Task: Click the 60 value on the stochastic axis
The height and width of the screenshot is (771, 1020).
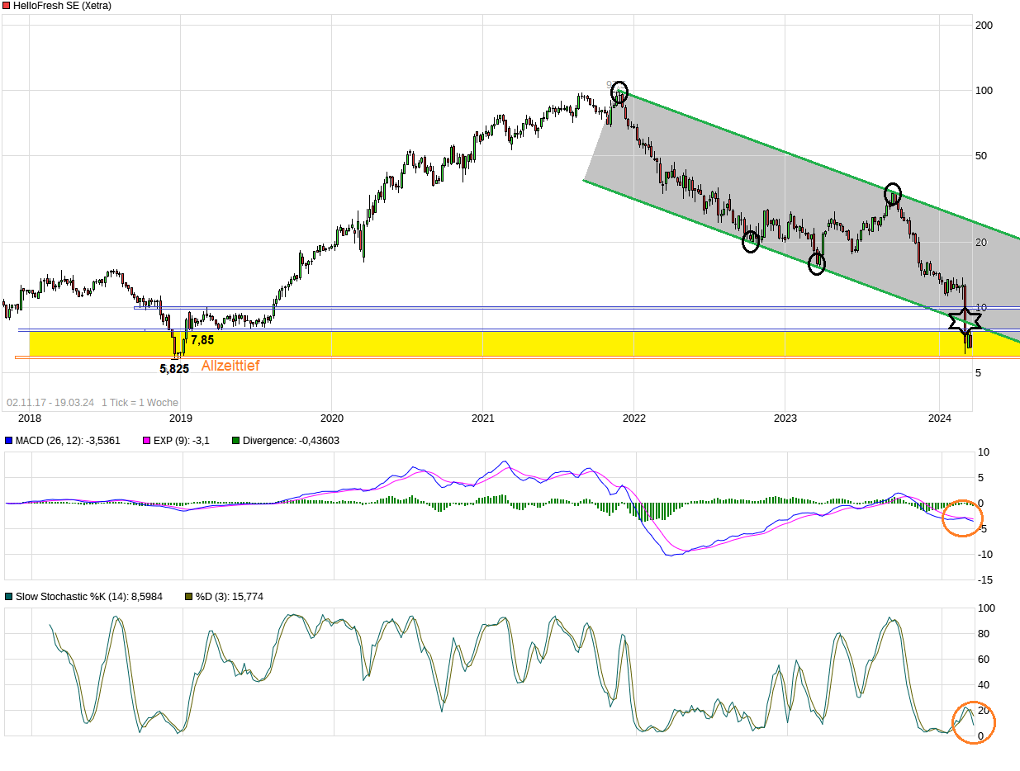Action: point(982,660)
